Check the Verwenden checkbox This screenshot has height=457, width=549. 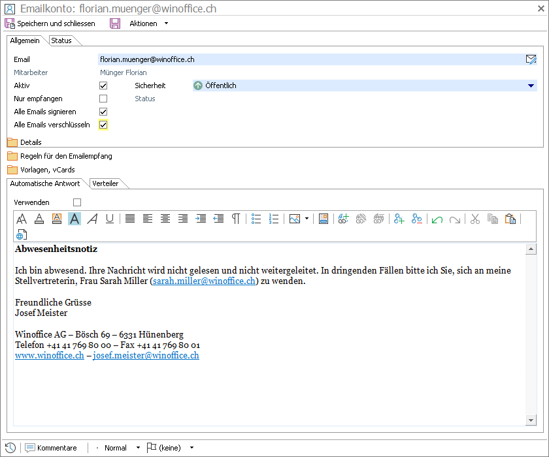pyautogui.click(x=77, y=202)
